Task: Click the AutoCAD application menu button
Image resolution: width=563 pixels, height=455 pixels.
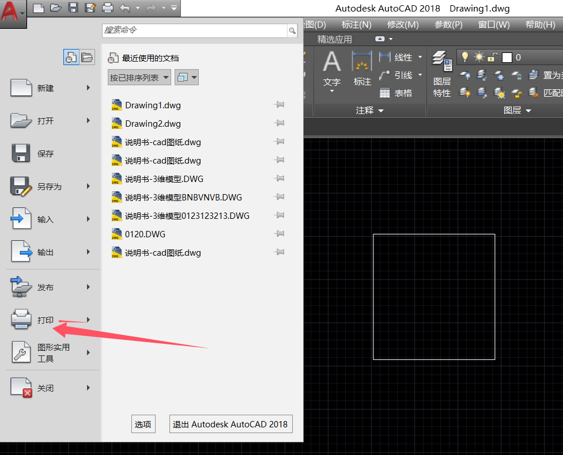Action: click(x=13, y=13)
